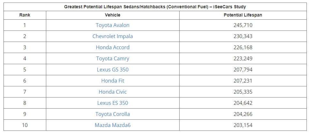Image resolution: width=310 pixels, height=134 pixels.
Task: Select the Toyota Camry link
Action: (113, 58)
